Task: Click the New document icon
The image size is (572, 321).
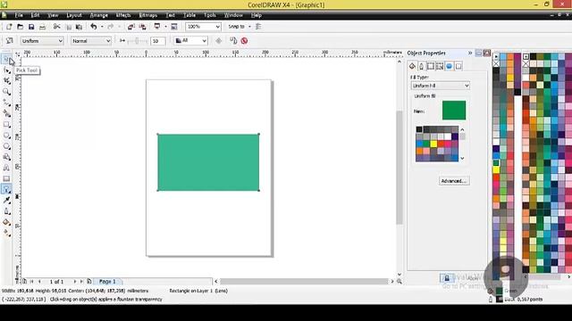Action: coord(9,27)
